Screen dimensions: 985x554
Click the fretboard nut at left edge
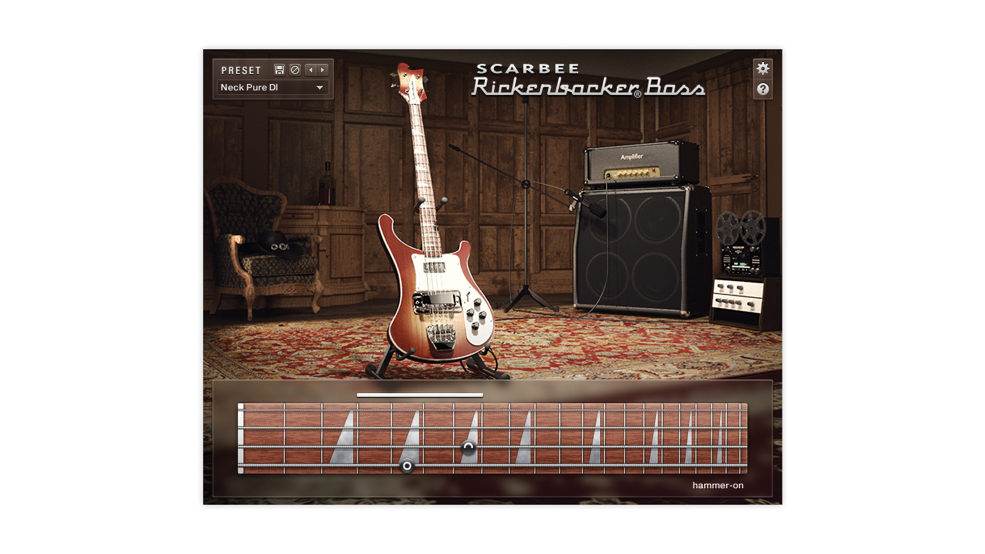coord(241,439)
